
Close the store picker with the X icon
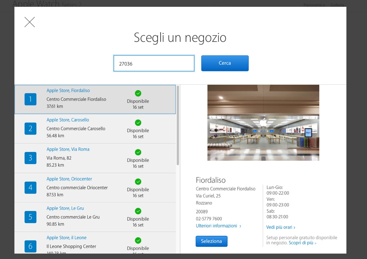point(30,22)
